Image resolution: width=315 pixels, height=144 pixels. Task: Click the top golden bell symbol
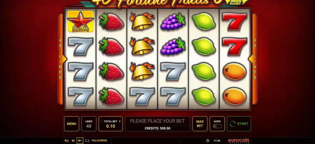pyautogui.click(x=142, y=22)
